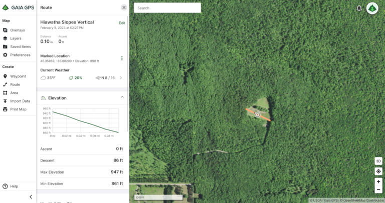Click the Descent 86 ft value
The width and height of the screenshot is (385, 203).
(118, 160)
